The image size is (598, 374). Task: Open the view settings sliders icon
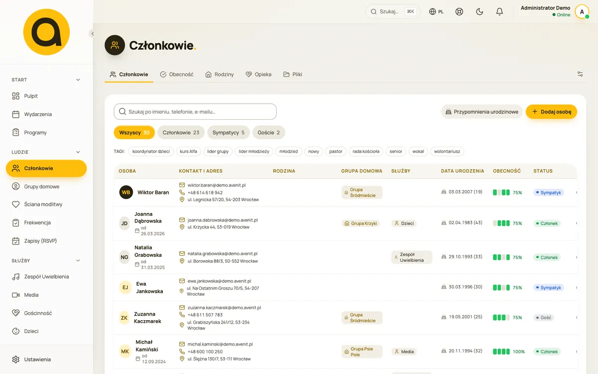pos(580,74)
